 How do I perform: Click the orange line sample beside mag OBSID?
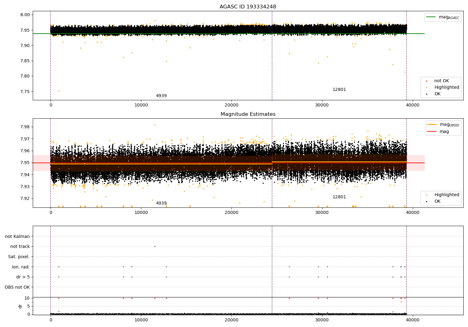[x=432, y=125]
